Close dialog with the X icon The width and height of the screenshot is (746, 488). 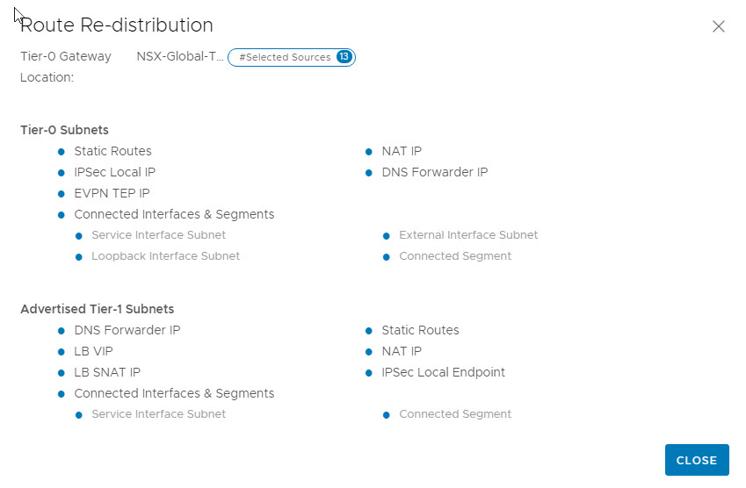tap(718, 26)
